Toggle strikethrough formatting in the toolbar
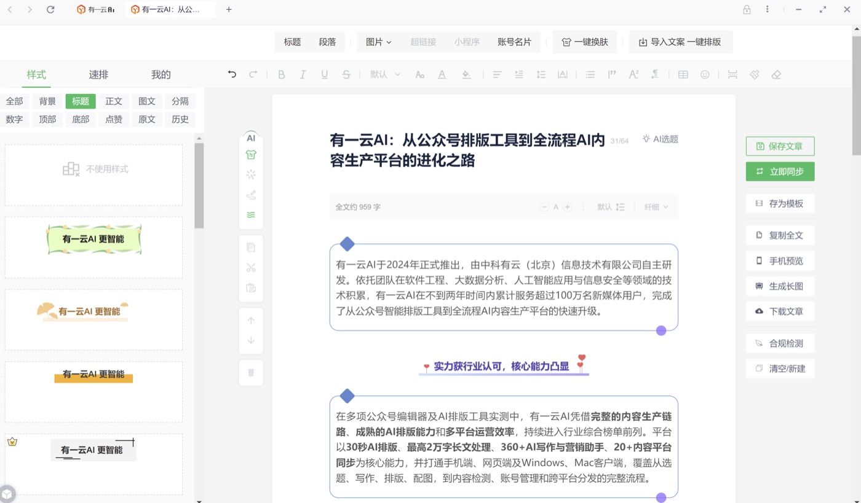861x503 pixels. pos(346,74)
